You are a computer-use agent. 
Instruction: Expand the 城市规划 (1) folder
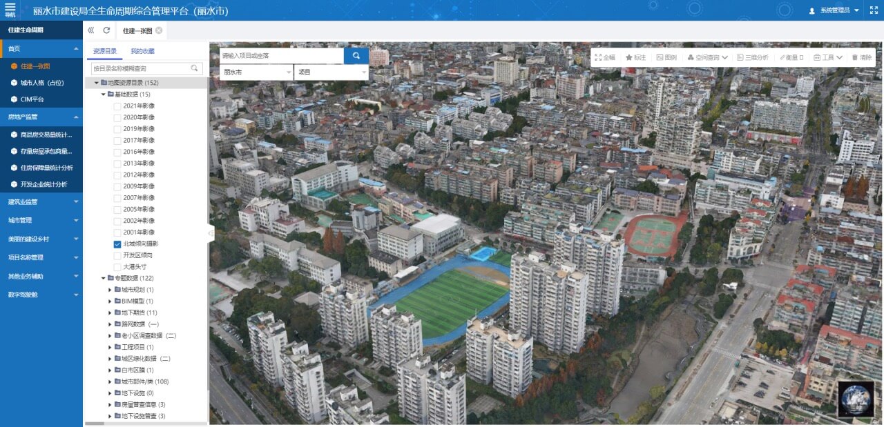[109, 290]
